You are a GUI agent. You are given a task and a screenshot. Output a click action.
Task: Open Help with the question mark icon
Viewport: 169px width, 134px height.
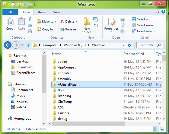pyautogui.click(x=163, y=12)
